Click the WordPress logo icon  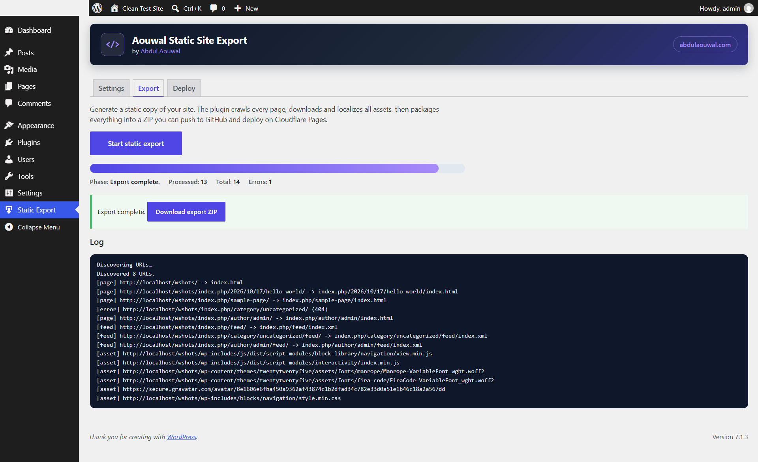click(x=98, y=8)
